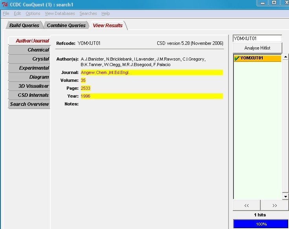
Task: Click the highlighted year value 1996
Action: [x=152, y=96]
